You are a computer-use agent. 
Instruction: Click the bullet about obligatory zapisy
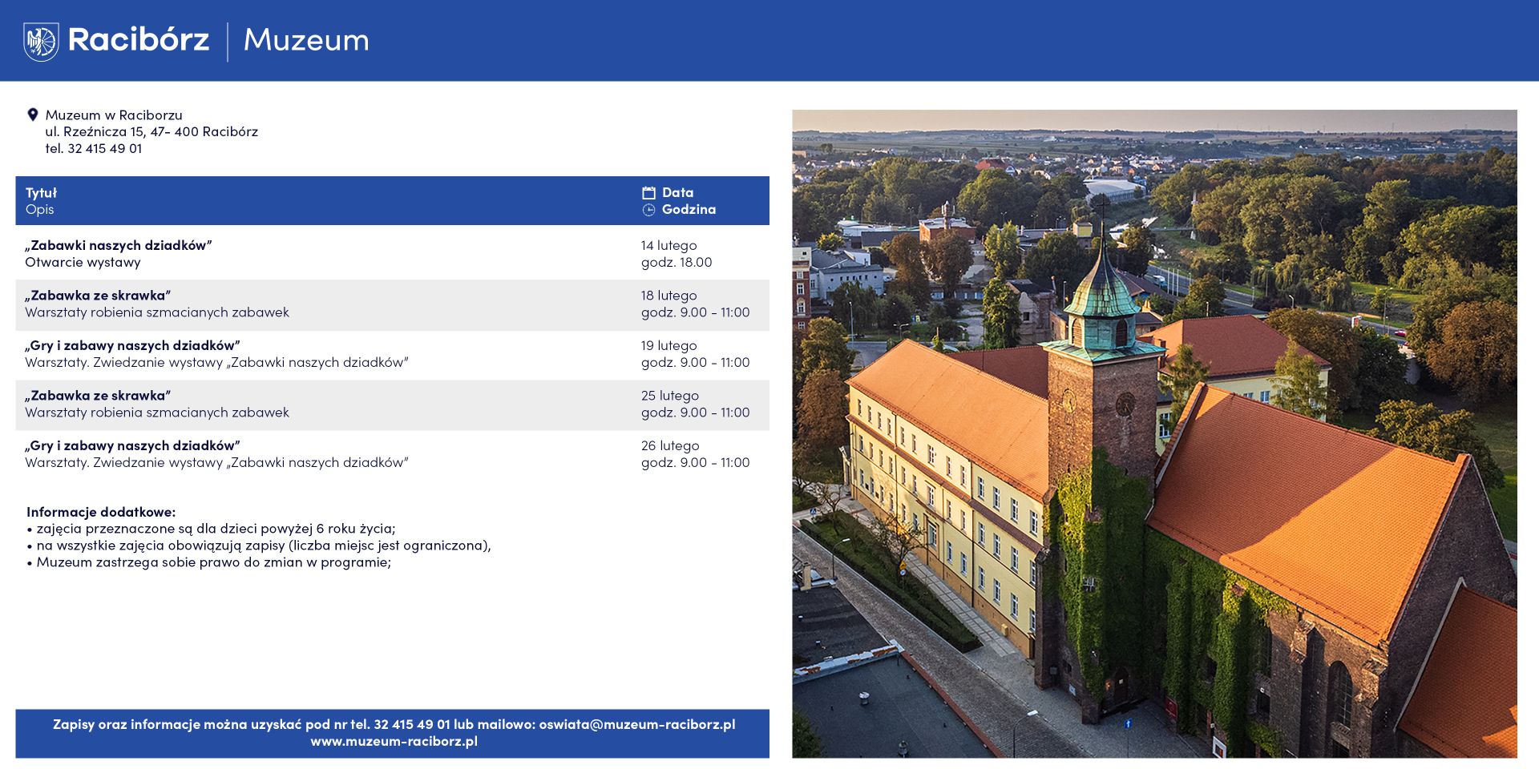(x=259, y=546)
